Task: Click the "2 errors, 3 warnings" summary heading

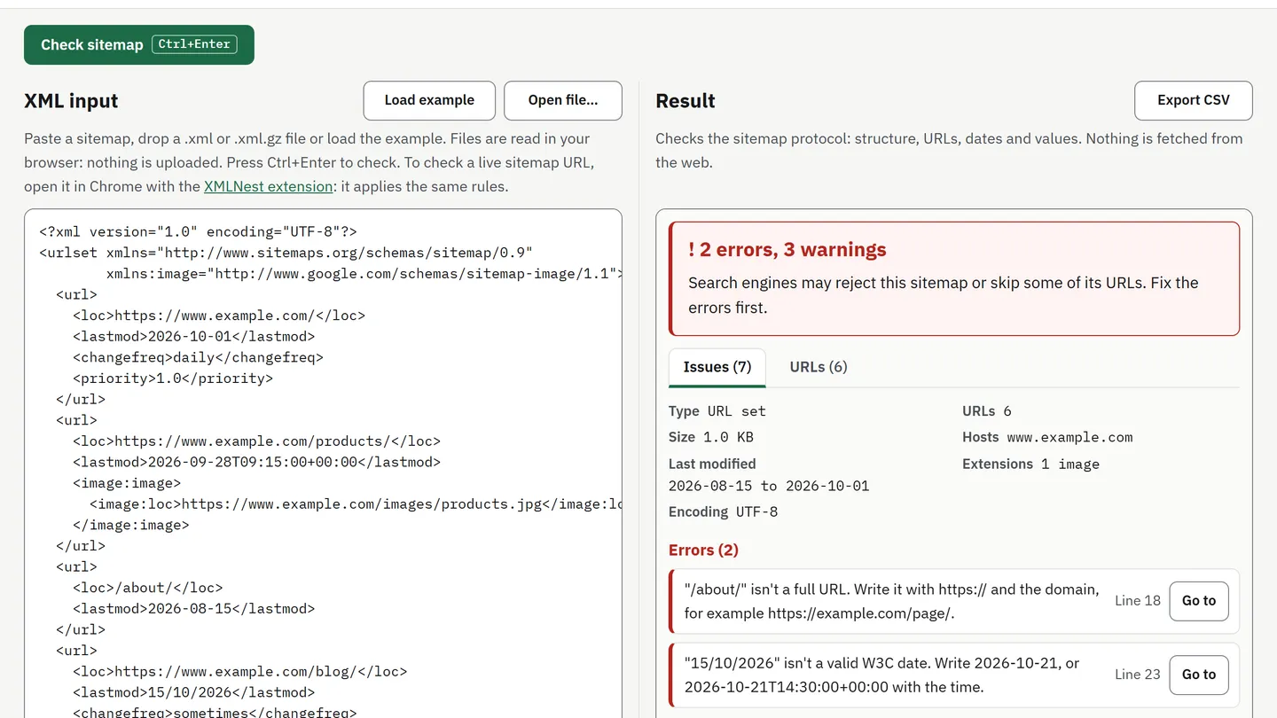Action: coord(787,250)
